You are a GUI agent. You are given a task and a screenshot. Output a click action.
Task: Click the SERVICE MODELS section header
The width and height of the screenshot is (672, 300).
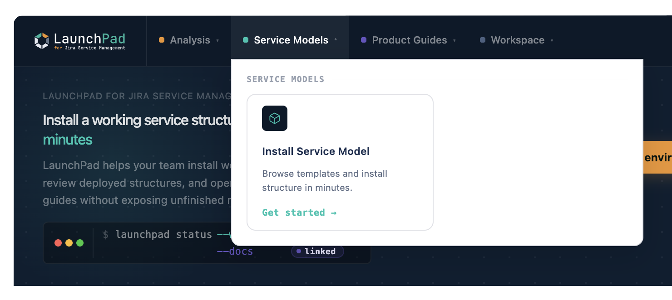coord(286,79)
